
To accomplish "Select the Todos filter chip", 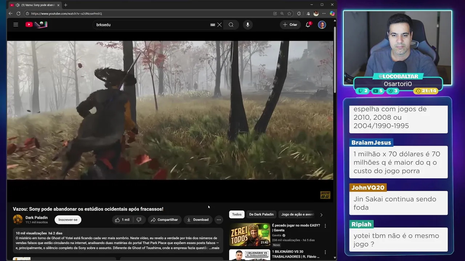I will [237, 214].
